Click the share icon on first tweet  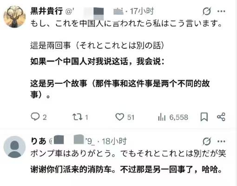(221, 117)
